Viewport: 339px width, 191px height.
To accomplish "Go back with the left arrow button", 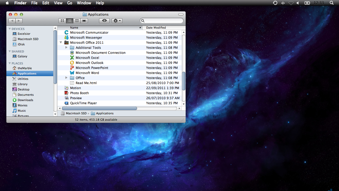I will click(x=12, y=21).
